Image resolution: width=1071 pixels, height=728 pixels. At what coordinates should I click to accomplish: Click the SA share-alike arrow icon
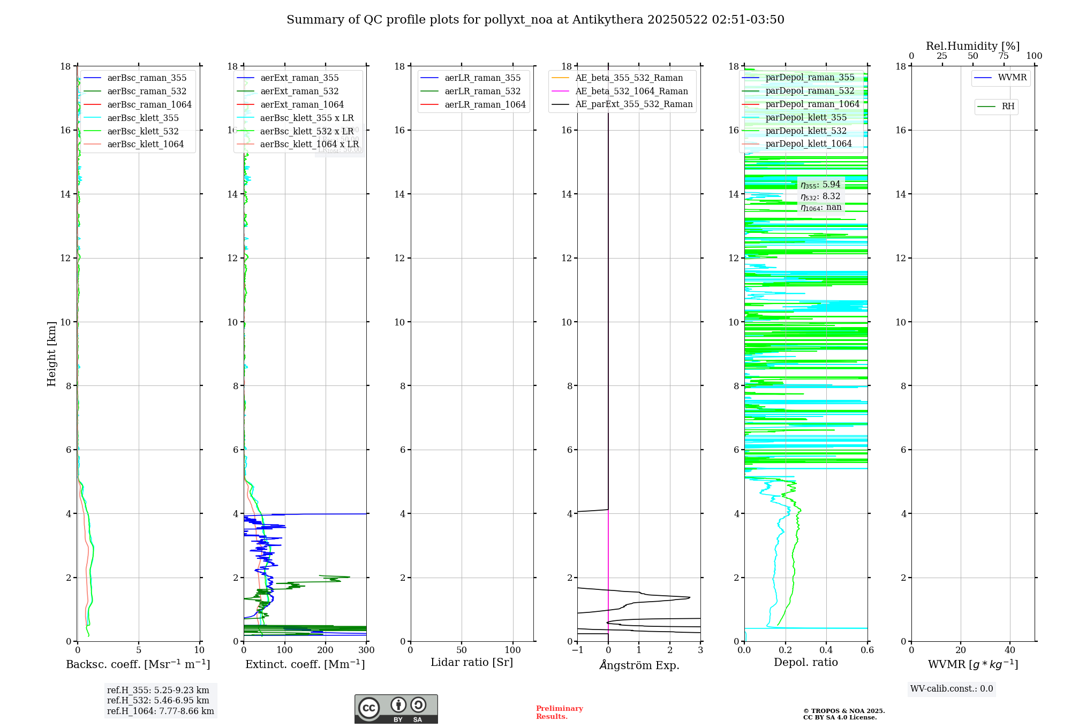pos(418,704)
